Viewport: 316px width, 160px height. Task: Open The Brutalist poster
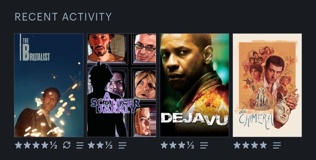point(49,85)
